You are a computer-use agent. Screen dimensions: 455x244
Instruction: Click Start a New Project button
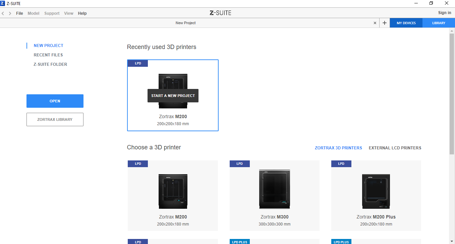173,96
